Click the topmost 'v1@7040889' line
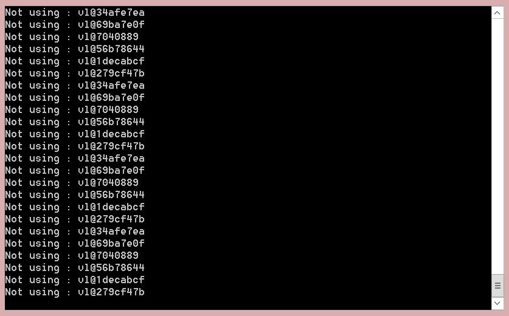The width and height of the screenshot is (509, 316). pyautogui.click(x=72, y=37)
